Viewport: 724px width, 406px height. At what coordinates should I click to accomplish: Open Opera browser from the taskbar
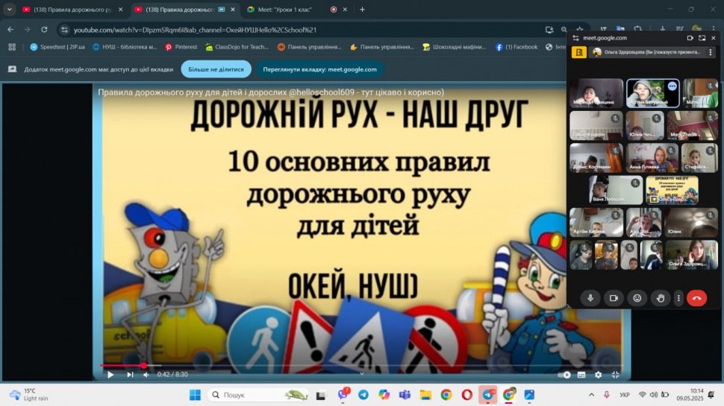(466, 395)
